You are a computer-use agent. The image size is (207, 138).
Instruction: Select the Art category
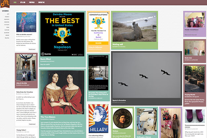click(x=8, y=14)
